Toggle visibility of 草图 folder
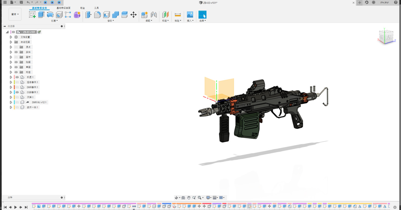The width and height of the screenshot is (401, 210). point(16,67)
